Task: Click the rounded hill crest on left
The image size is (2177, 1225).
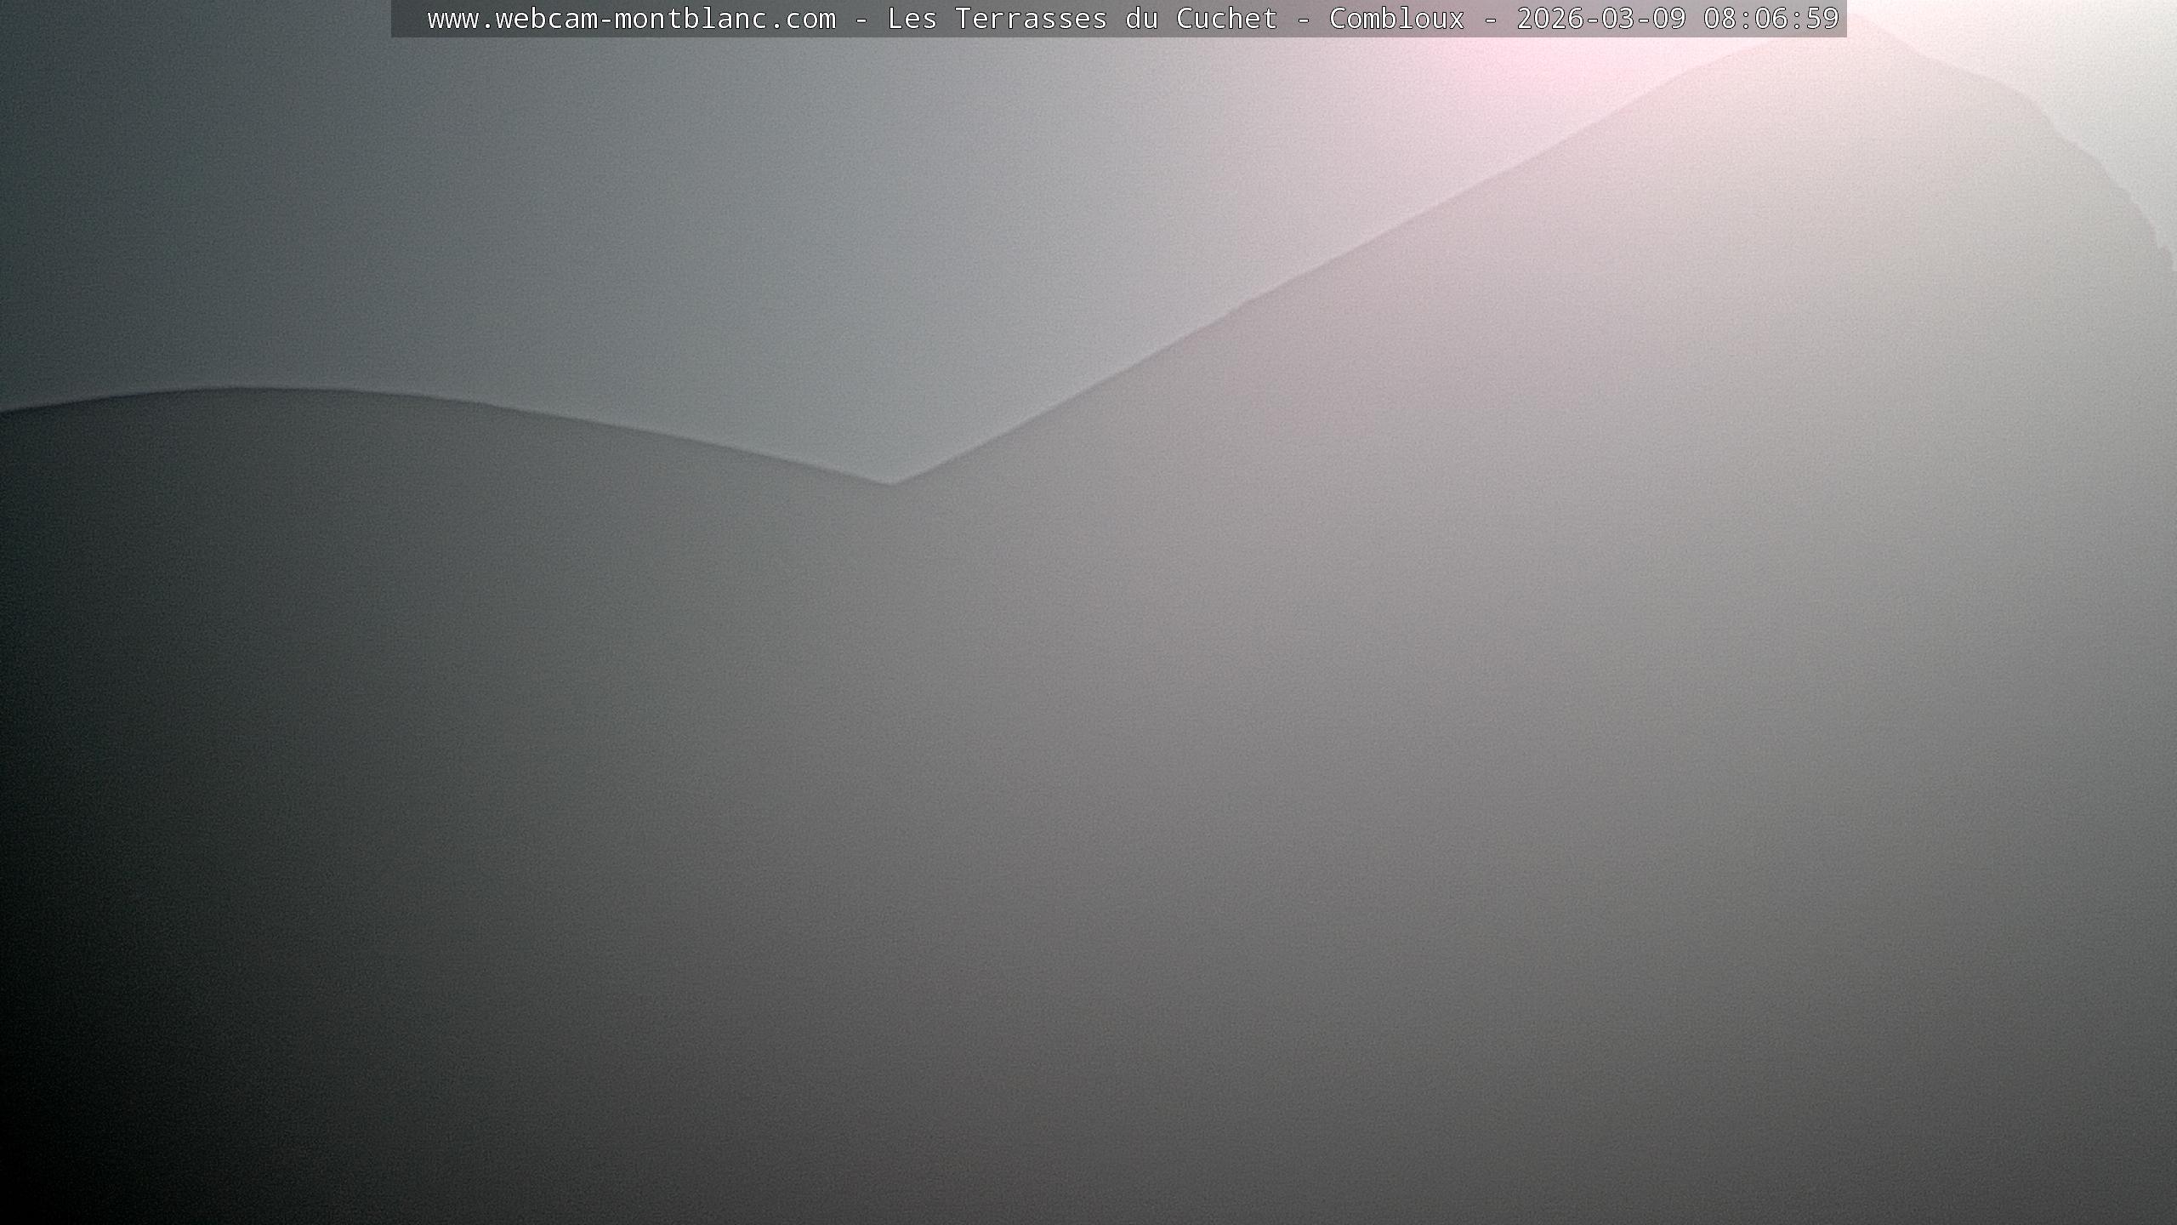Action: pos(238,390)
